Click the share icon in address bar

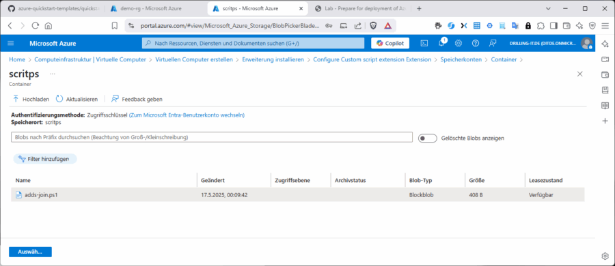coord(357,26)
